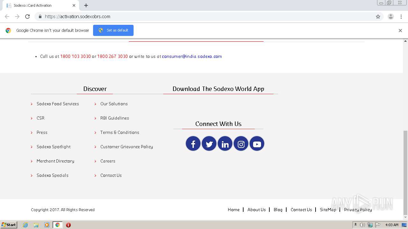
Task: Click the scrollbar up arrow
Action: tap(405, 41)
